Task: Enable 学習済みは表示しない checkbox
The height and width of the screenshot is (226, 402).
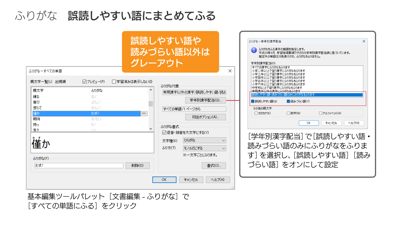Action: pos(114,82)
